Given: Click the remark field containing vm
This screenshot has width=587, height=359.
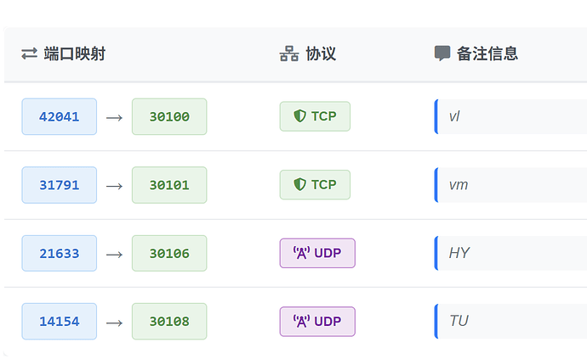Looking at the screenshot, I should click(510, 185).
